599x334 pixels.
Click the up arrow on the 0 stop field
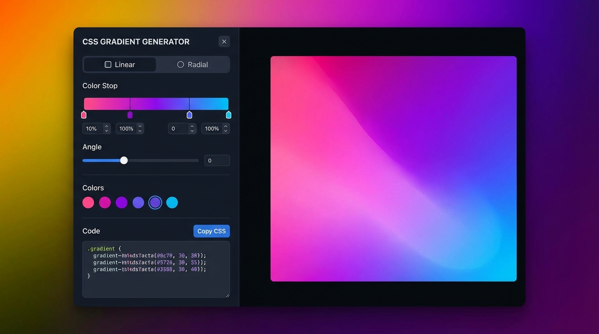coord(192,126)
